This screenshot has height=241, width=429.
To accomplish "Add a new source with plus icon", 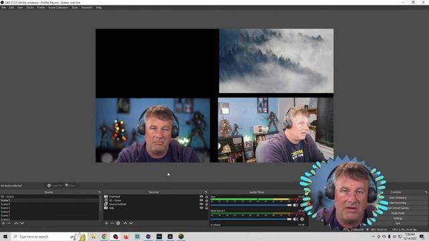I will (107, 223).
